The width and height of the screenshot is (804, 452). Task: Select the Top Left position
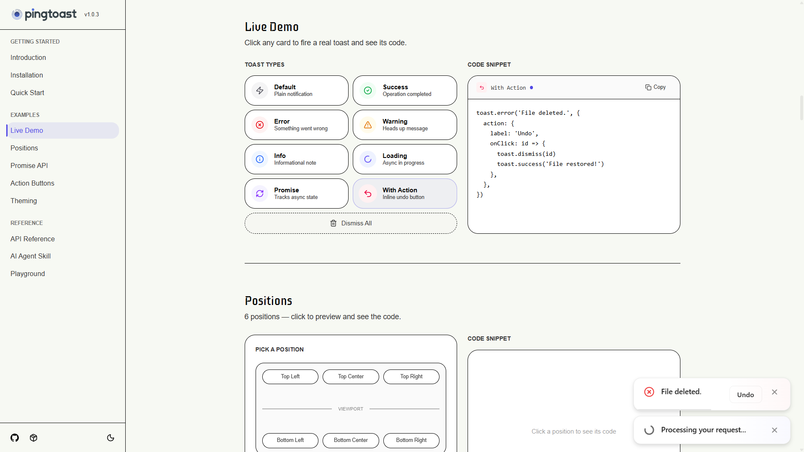(x=290, y=377)
